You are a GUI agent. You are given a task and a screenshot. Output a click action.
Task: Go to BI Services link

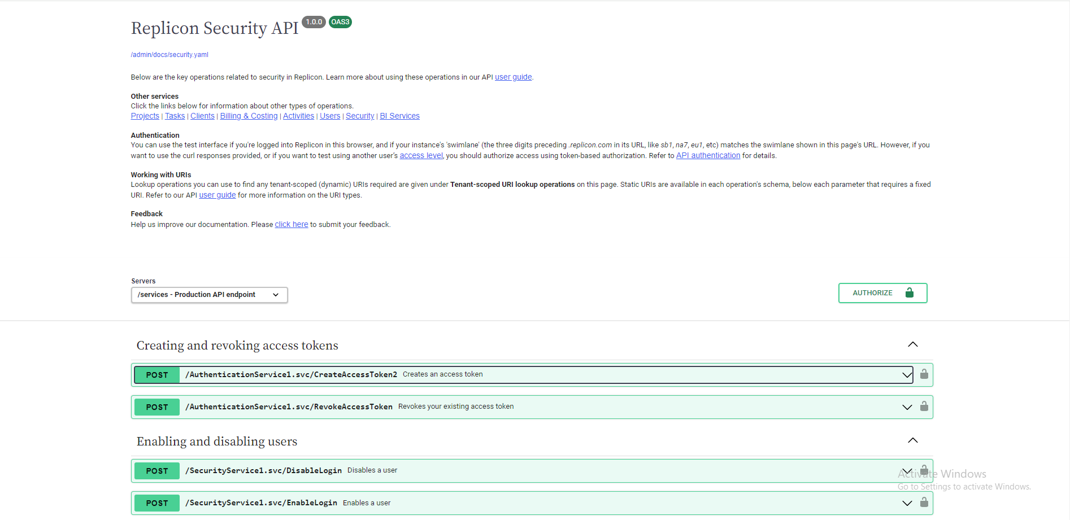click(x=399, y=116)
